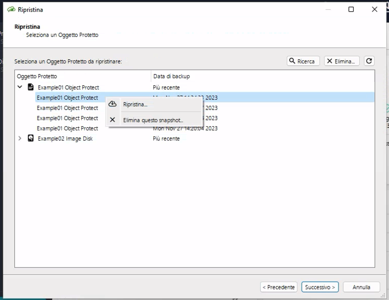Select the Example02 Image Disk entry

[x=65, y=139]
